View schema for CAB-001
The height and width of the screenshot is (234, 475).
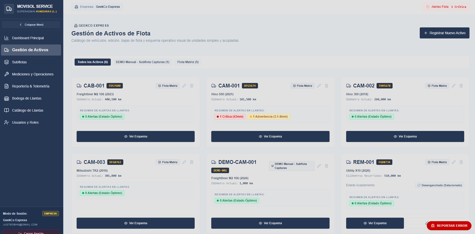[x=136, y=136]
